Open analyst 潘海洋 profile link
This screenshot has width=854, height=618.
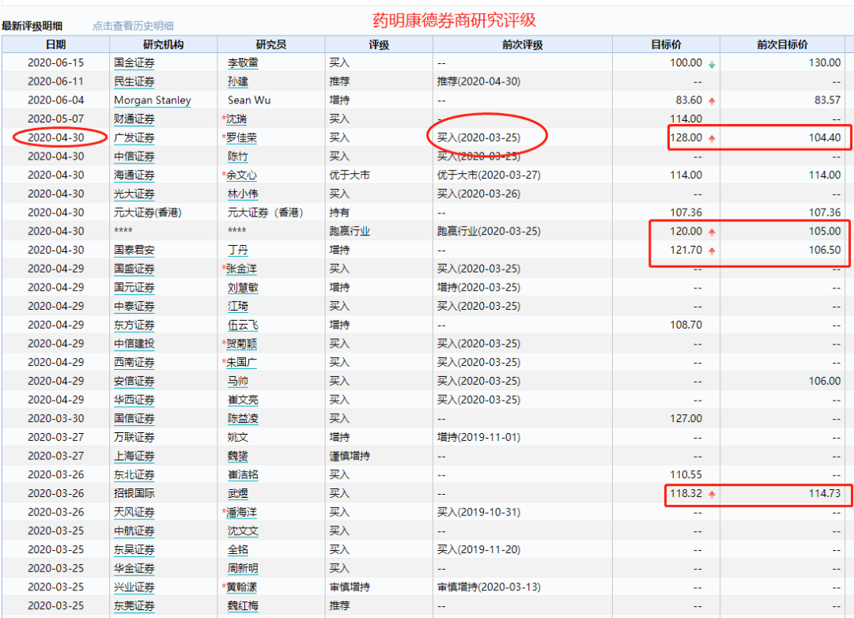(241, 512)
